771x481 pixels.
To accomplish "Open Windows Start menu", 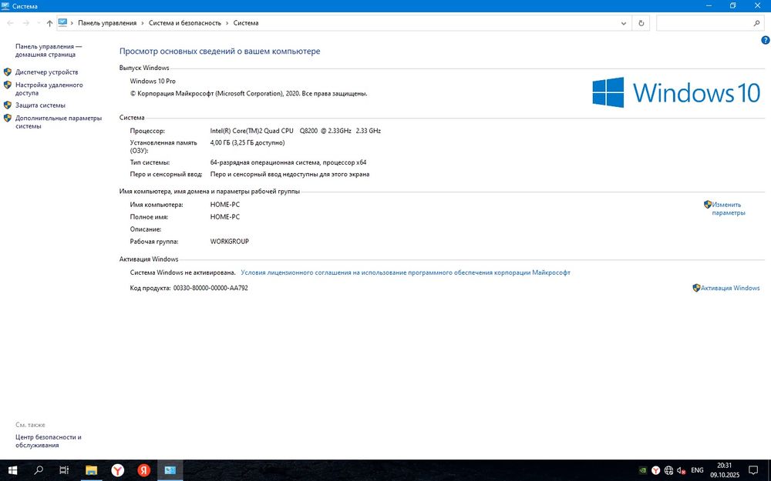I will click(x=12, y=470).
